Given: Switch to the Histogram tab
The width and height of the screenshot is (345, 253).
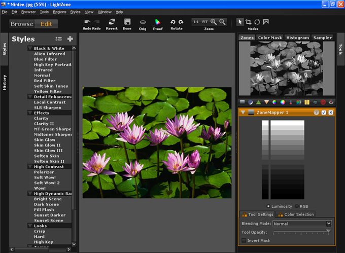Looking at the screenshot, I should click(297, 38).
